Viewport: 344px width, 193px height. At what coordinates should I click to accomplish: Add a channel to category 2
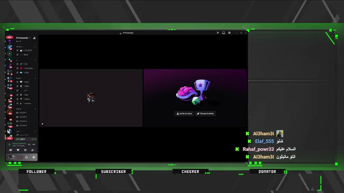tap(35, 60)
